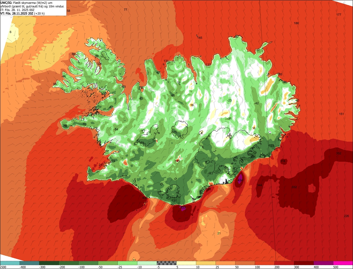The height and width of the screenshot is (269, 353).
Task: Click the map value '-123' in southeast Iceland
Action: click(x=271, y=146)
